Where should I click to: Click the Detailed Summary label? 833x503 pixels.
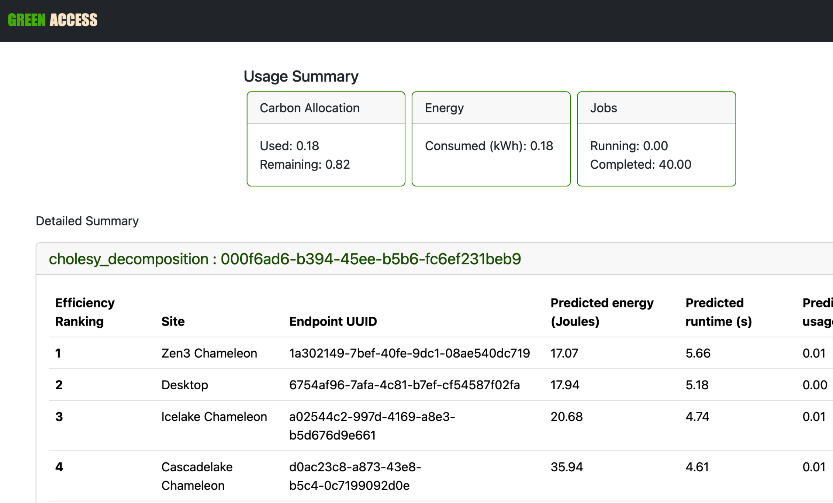click(87, 221)
